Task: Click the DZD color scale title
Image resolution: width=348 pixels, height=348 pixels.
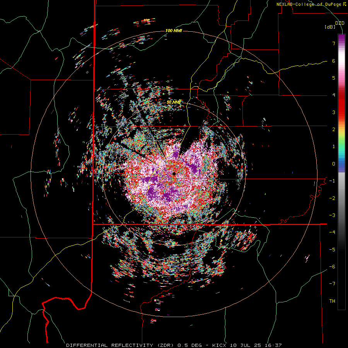Action: 340,23
